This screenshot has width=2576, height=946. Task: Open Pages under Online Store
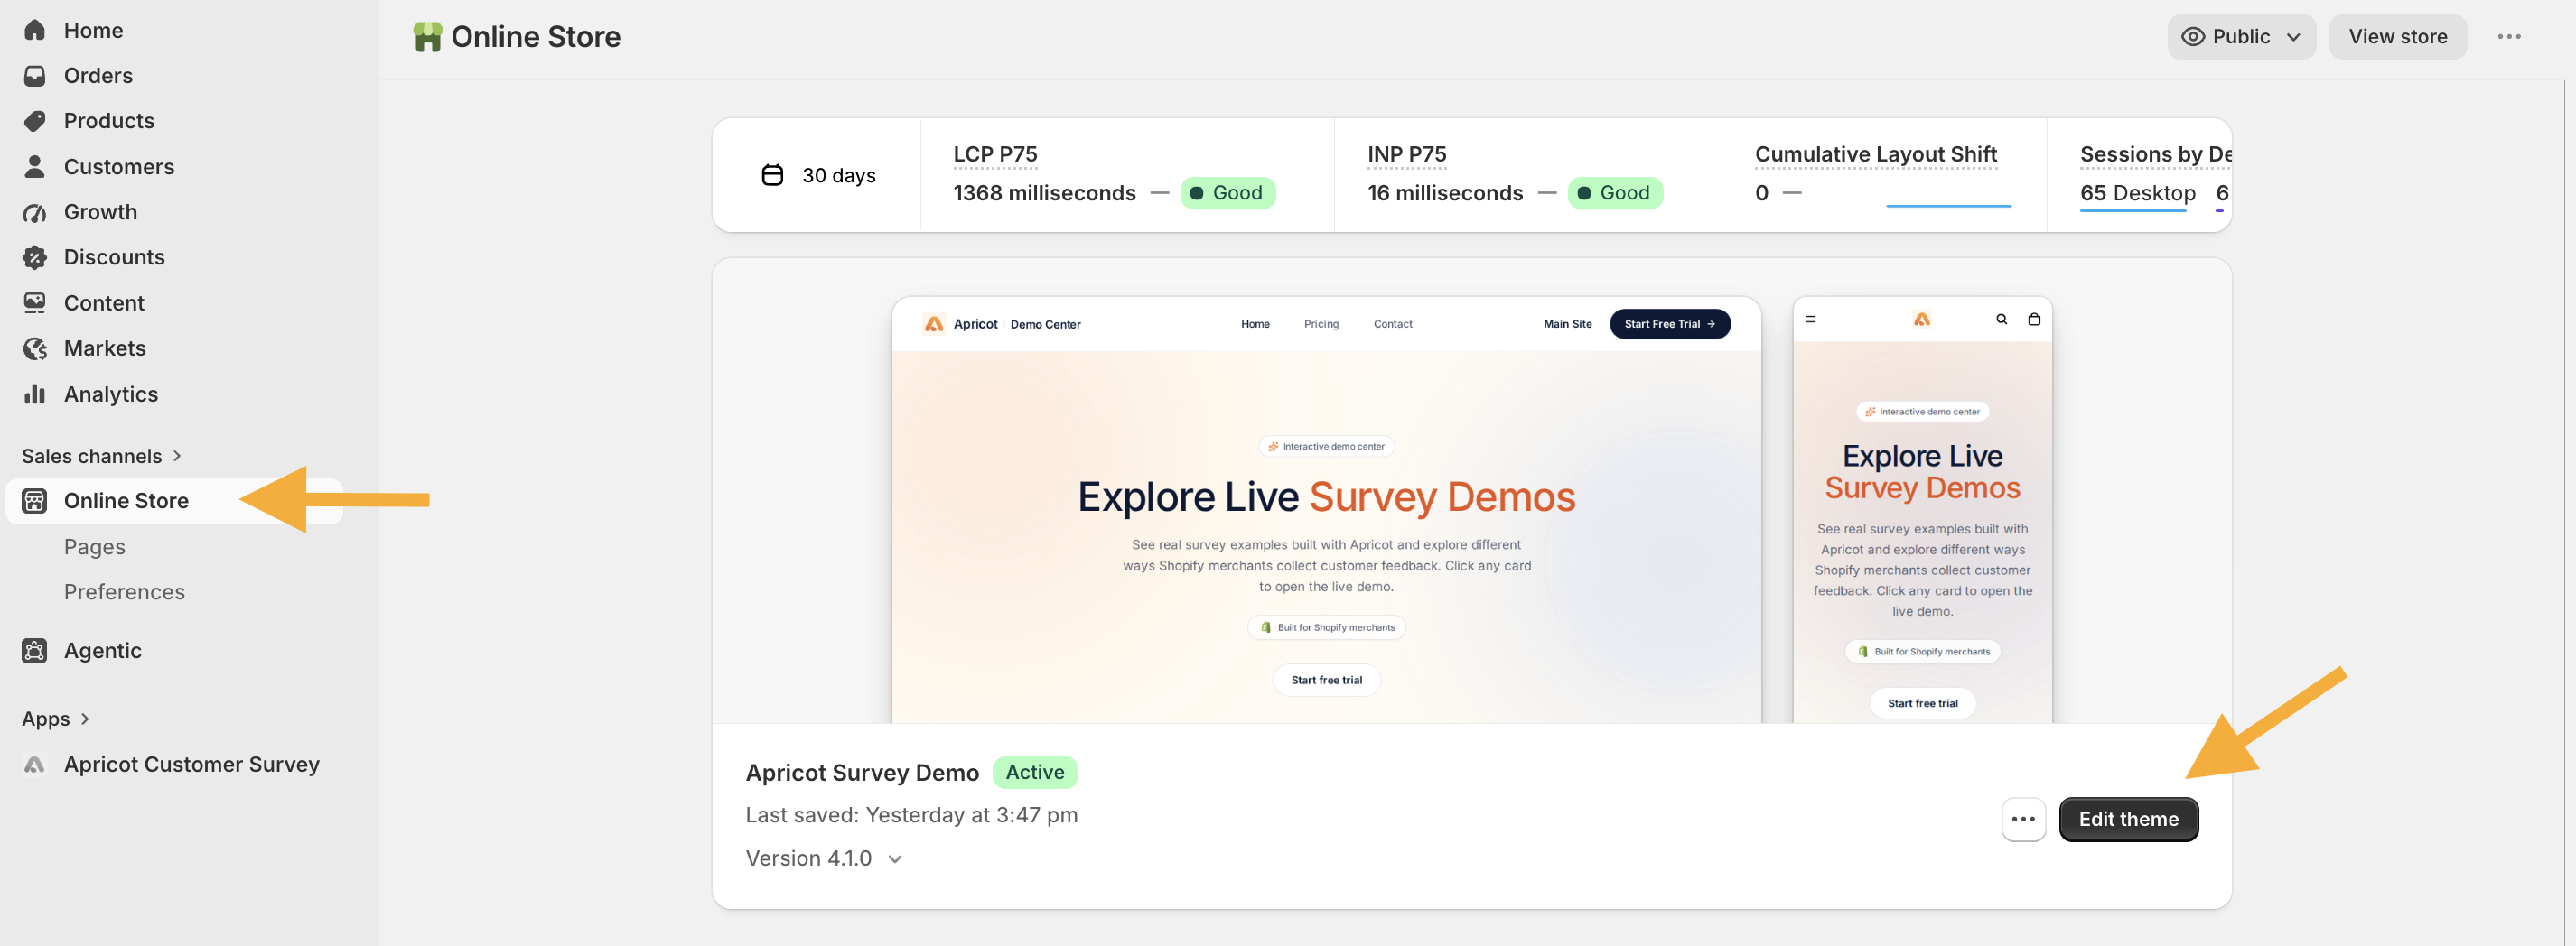[x=95, y=546]
